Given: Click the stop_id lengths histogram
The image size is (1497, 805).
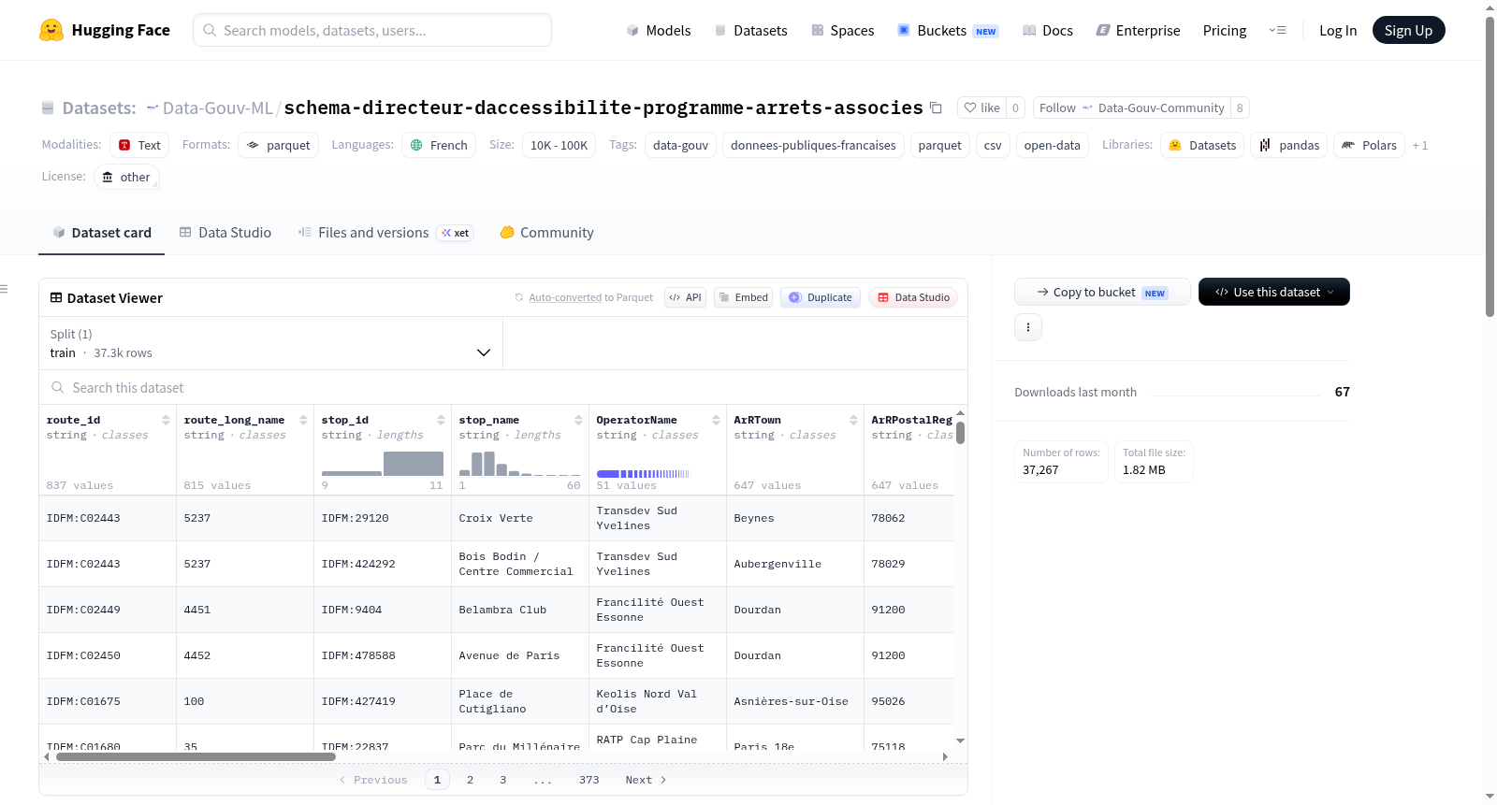Looking at the screenshot, I should [x=382, y=463].
